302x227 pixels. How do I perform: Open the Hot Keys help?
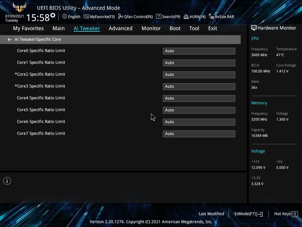(x=286, y=214)
